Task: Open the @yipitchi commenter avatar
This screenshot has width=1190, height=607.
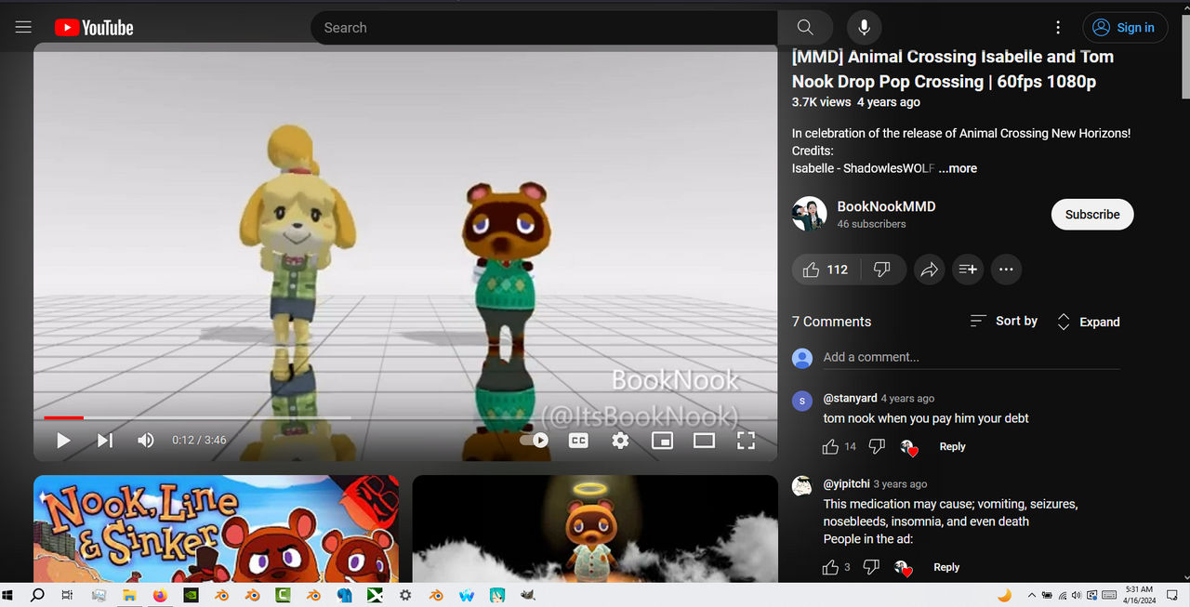Action: coord(802,486)
